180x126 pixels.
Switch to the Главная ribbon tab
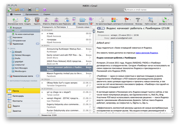point(16,14)
